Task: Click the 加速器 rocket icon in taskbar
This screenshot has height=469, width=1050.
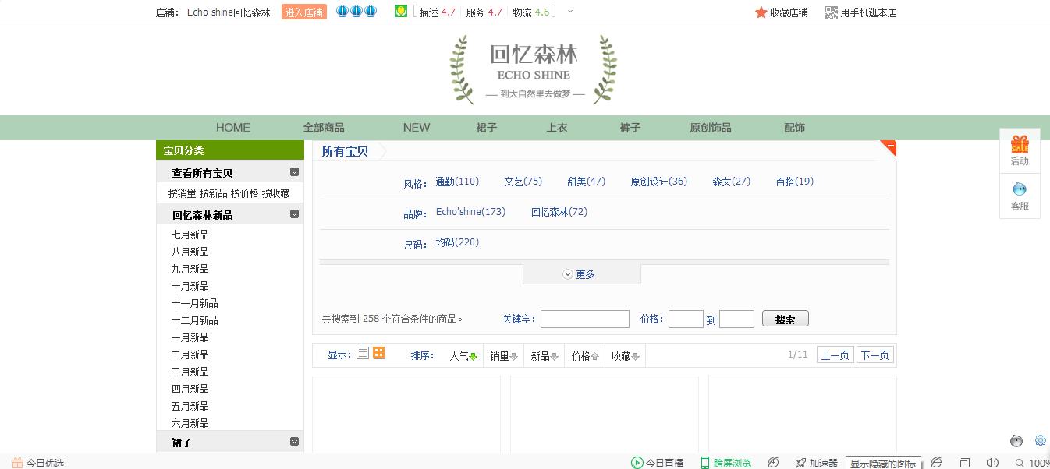Action: click(x=800, y=462)
